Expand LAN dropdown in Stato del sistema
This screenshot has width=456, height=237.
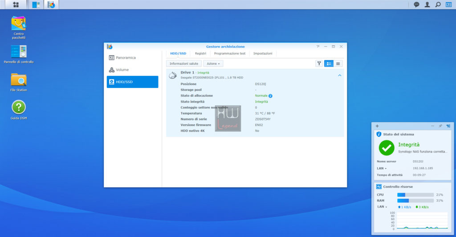(x=382, y=168)
